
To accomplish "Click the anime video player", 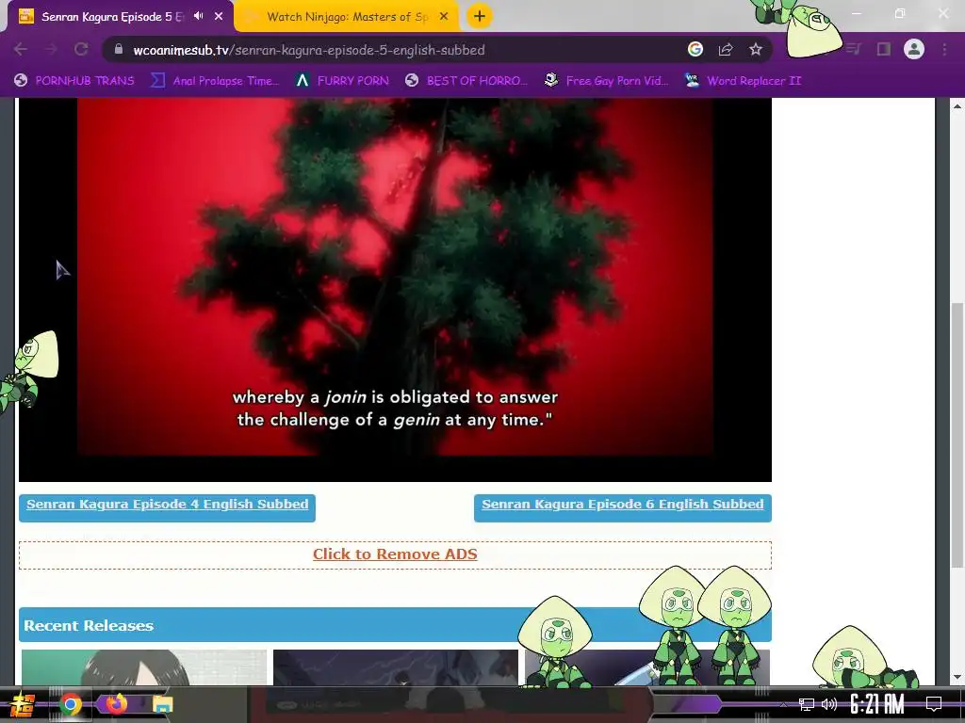I will click(x=395, y=289).
